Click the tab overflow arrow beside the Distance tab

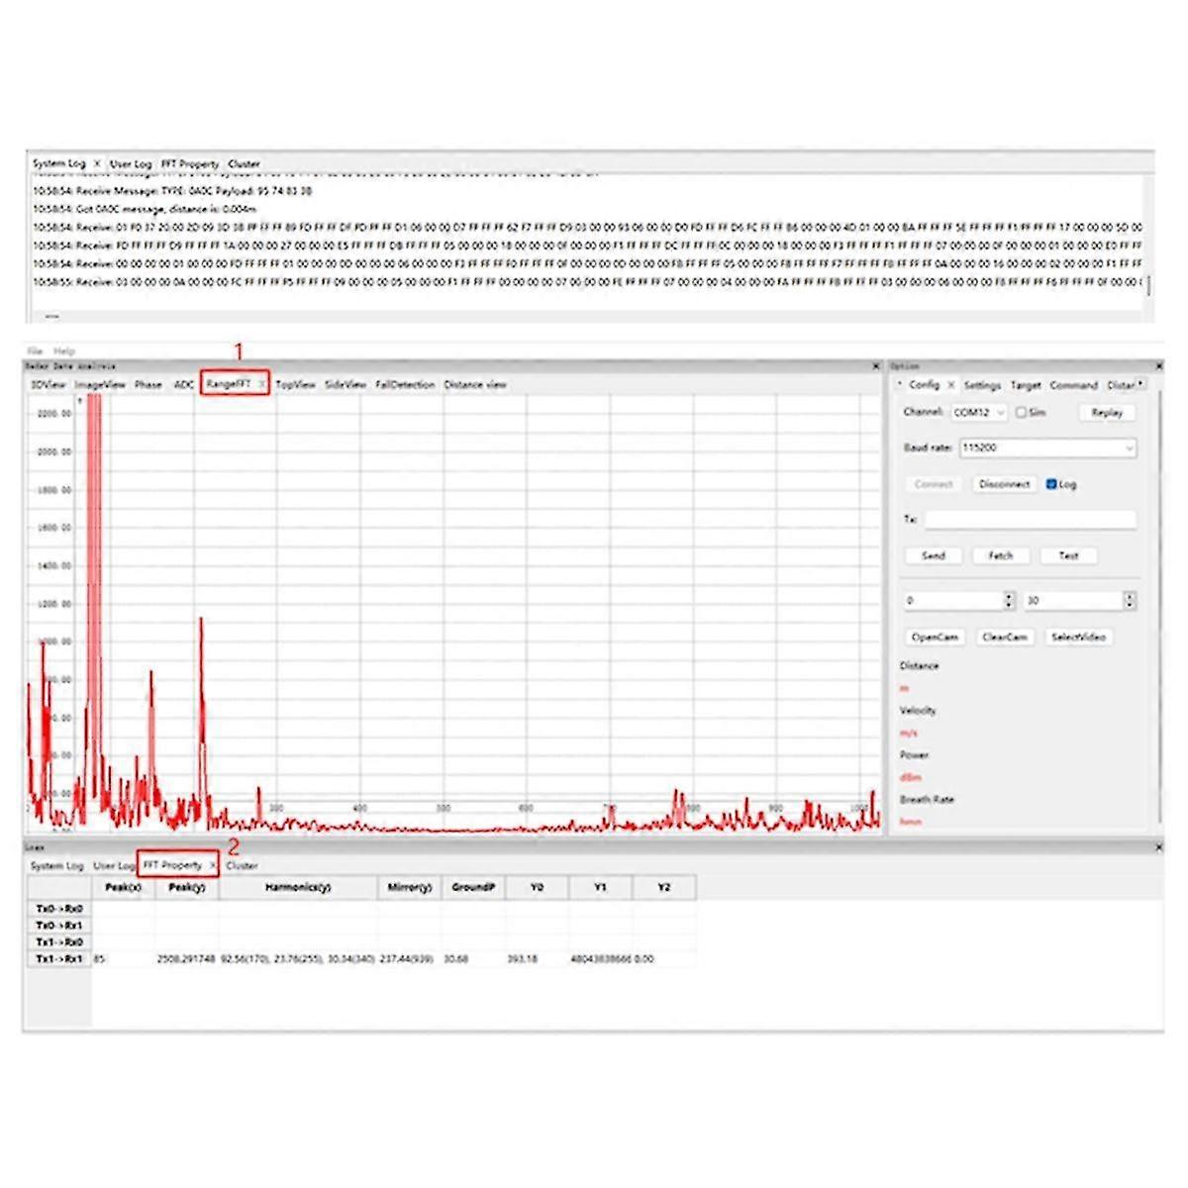click(1140, 384)
